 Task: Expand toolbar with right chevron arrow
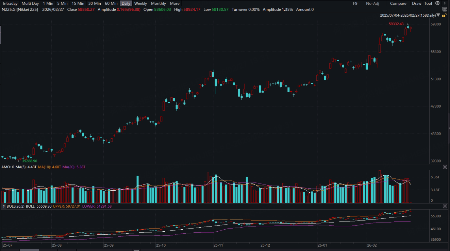pos(445,3)
